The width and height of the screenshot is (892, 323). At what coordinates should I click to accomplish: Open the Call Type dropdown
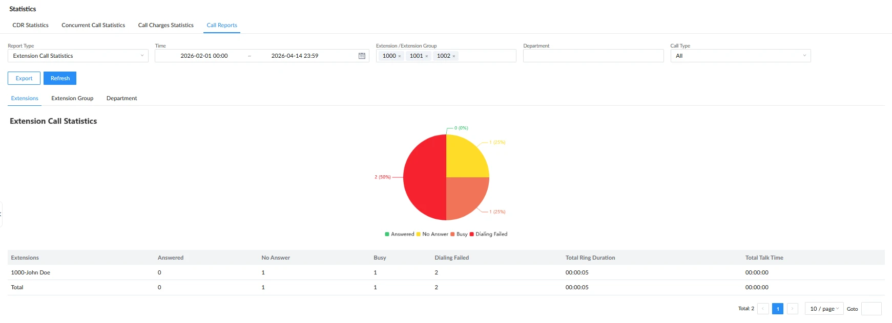pyautogui.click(x=740, y=56)
